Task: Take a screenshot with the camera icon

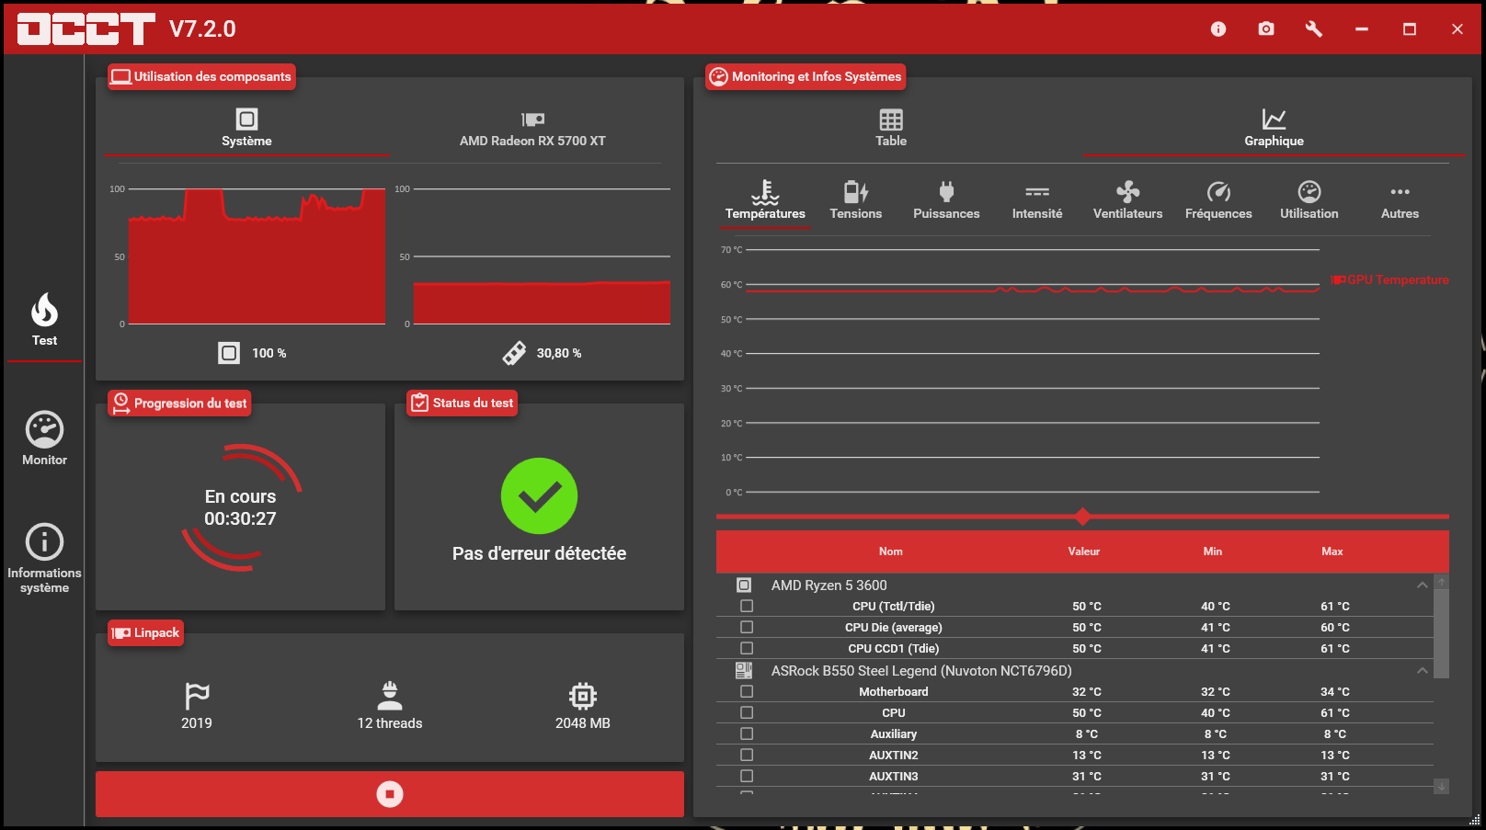Action: pos(1266,28)
